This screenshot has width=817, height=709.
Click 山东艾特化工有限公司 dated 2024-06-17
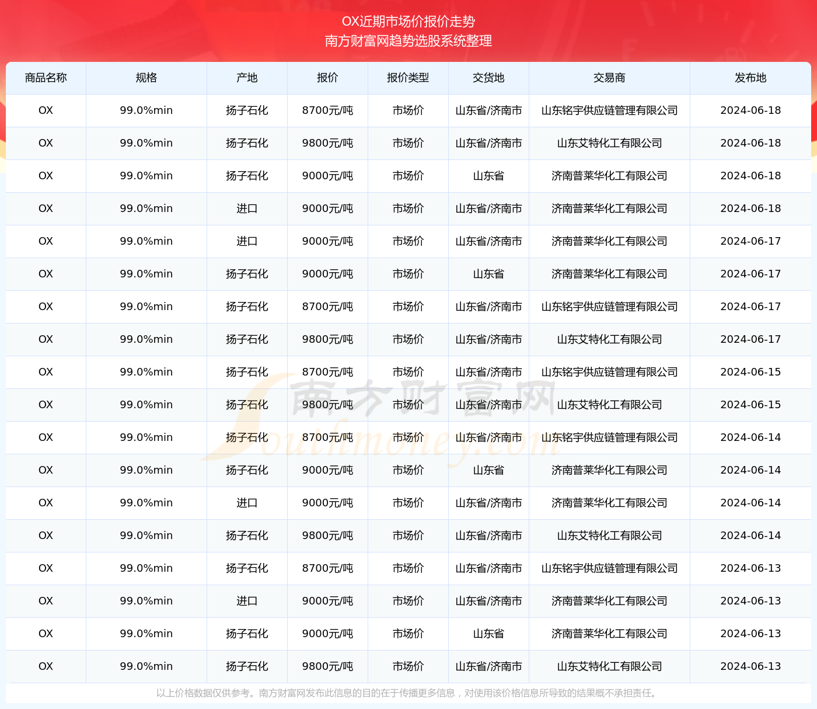tap(609, 339)
